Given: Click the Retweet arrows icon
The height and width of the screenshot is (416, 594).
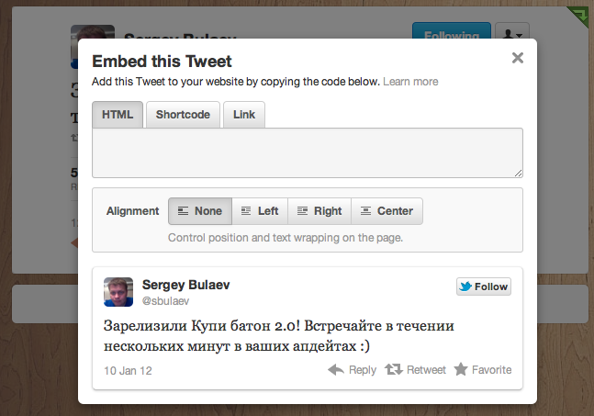Looking at the screenshot, I should (x=394, y=369).
